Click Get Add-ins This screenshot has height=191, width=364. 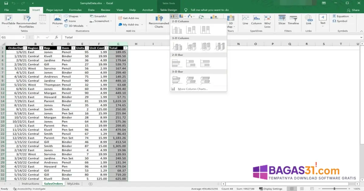[x=129, y=18]
